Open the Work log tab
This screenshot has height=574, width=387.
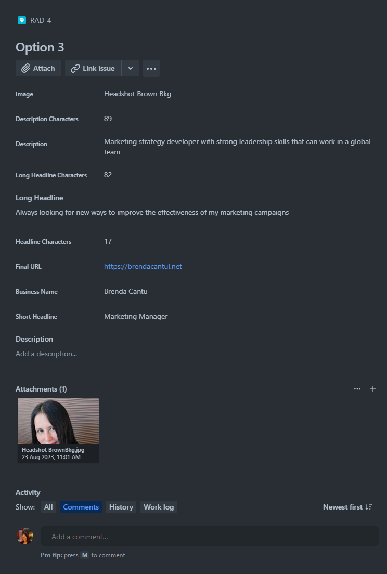[159, 507]
